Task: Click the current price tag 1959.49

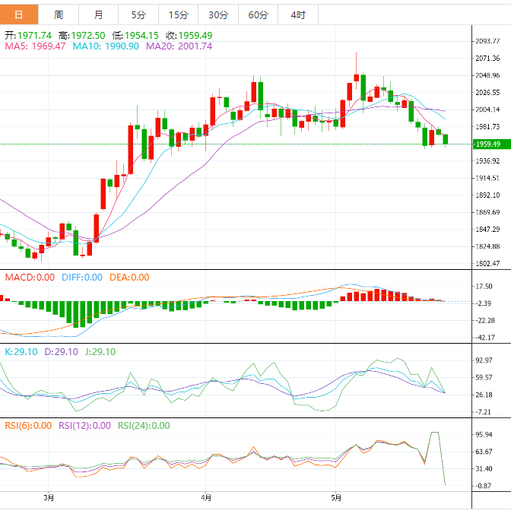Action: point(487,144)
